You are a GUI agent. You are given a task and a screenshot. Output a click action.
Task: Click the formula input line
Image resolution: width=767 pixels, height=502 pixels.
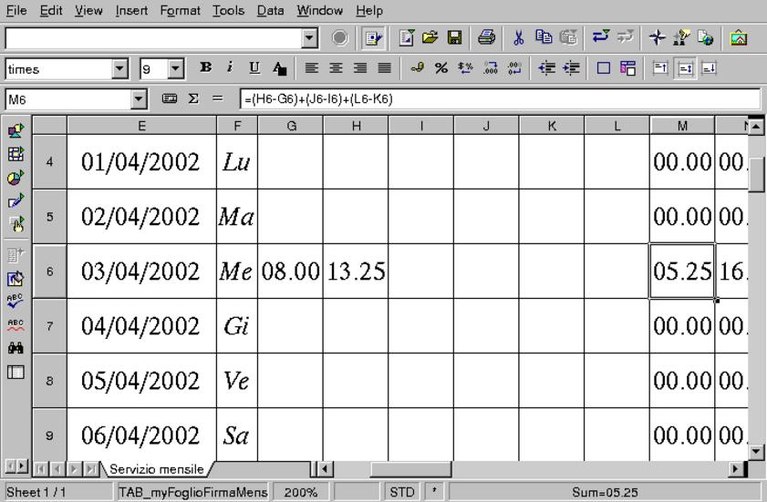tap(500, 98)
